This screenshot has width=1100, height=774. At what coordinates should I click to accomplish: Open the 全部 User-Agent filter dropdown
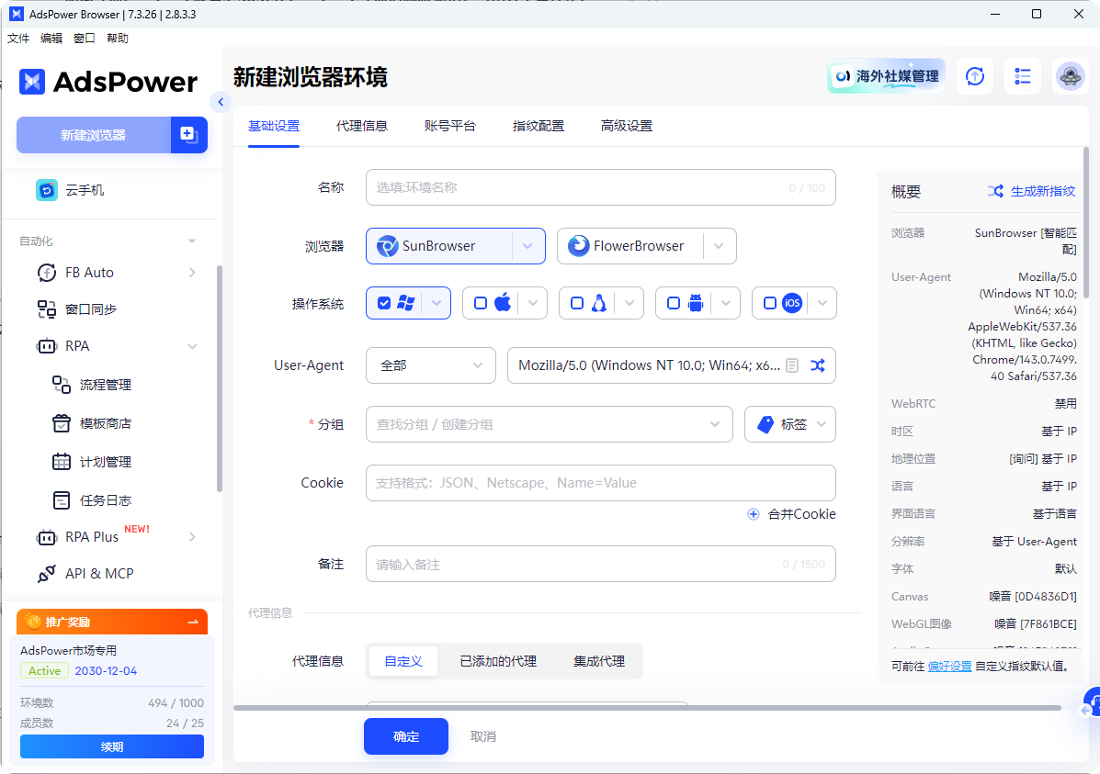pos(430,365)
